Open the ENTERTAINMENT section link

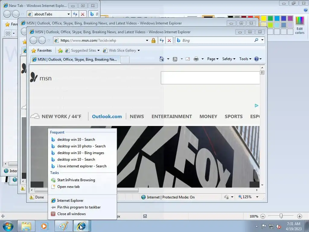(x=172, y=116)
